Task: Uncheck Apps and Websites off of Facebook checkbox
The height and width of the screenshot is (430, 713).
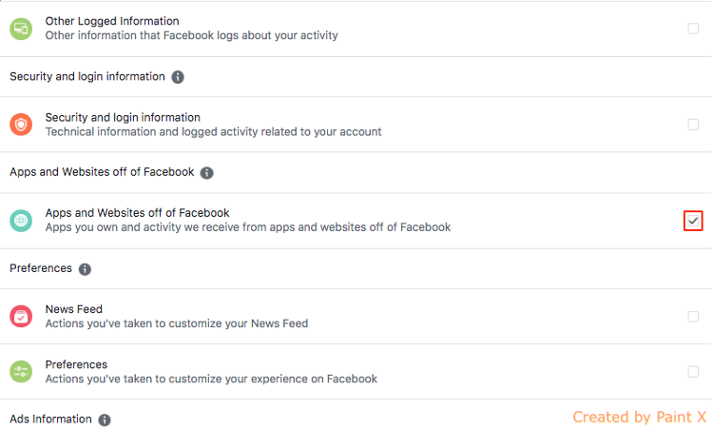Action: coord(693,221)
